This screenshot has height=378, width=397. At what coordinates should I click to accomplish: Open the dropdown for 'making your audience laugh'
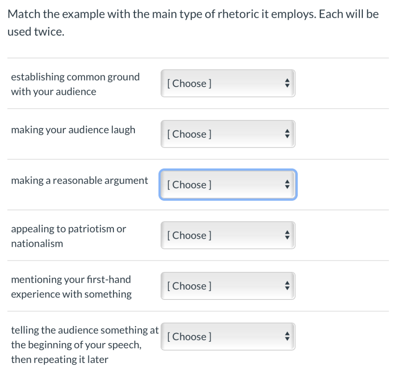pos(228,134)
